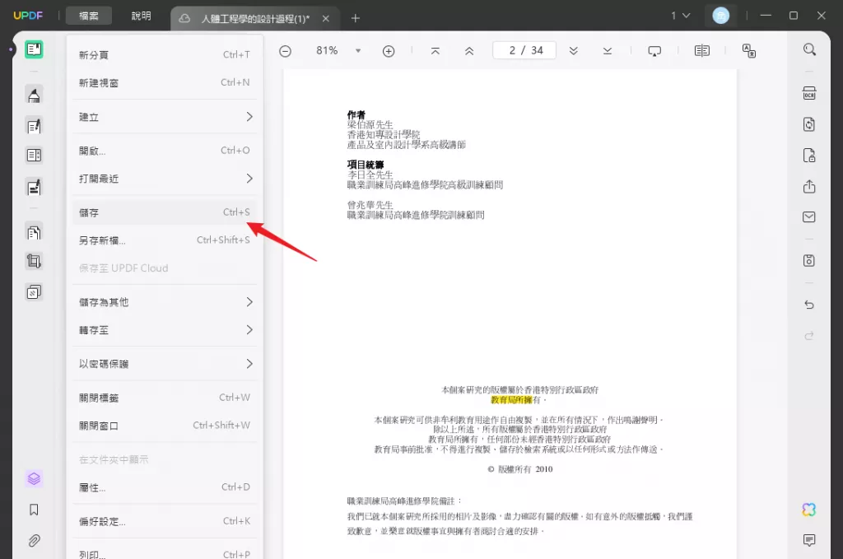Expand the 以密碼保護 submenu
This screenshot has width=843, height=559.
point(165,364)
